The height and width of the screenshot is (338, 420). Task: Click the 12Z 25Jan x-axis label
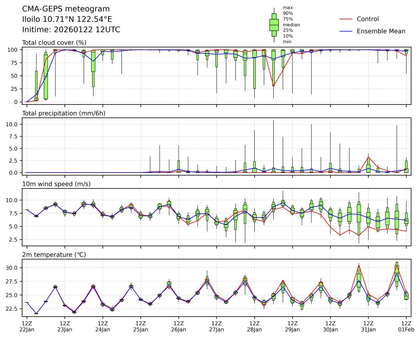141,327
